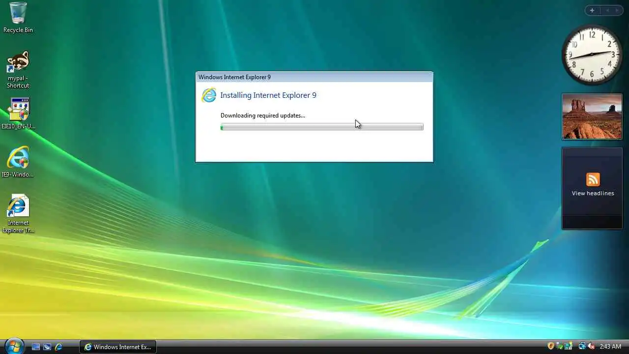
Task: Click the View headlines link
Action: (593, 193)
